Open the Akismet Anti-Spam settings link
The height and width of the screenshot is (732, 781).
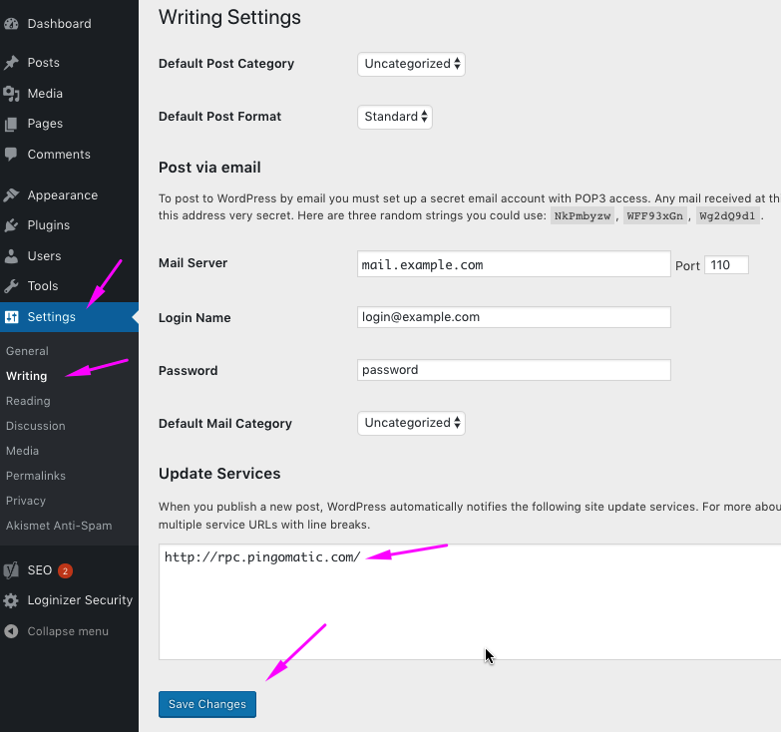click(x=59, y=526)
